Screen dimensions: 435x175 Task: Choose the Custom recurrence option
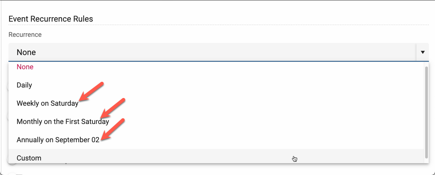pyautogui.click(x=29, y=158)
